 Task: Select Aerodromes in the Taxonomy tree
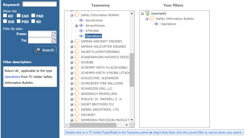(x=94, y=20)
